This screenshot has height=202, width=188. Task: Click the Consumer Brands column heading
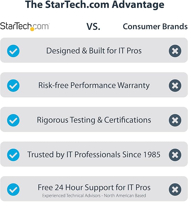point(155,26)
